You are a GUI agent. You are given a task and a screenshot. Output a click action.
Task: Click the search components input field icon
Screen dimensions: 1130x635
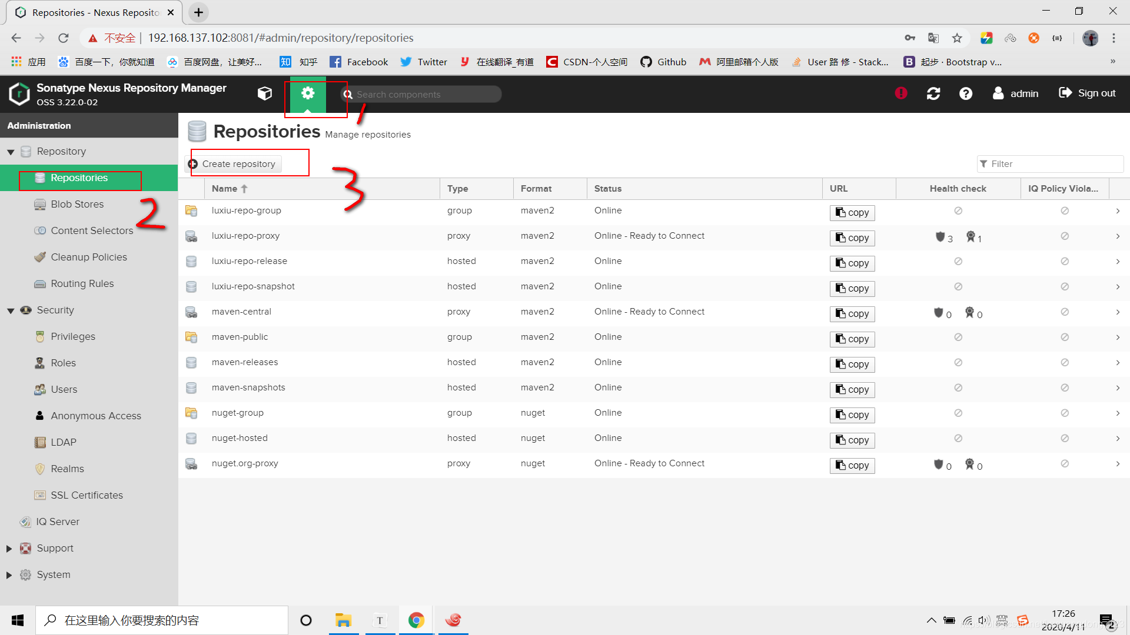coord(349,94)
